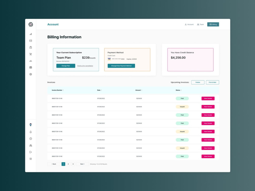The height and width of the screenshot is (191, 255).
Task: Click Renews 08/19/2022 text
Action: click(63, 61)
